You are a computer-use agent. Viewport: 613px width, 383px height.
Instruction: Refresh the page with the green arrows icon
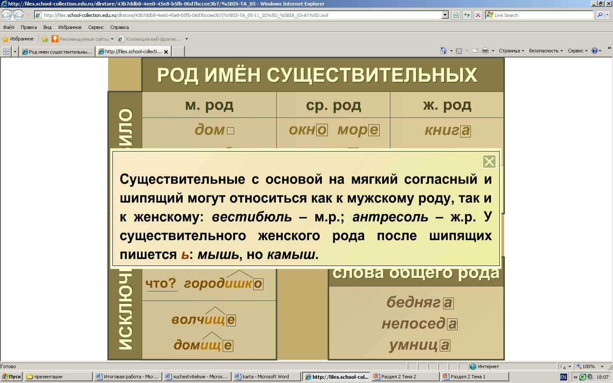click(467, 15)
